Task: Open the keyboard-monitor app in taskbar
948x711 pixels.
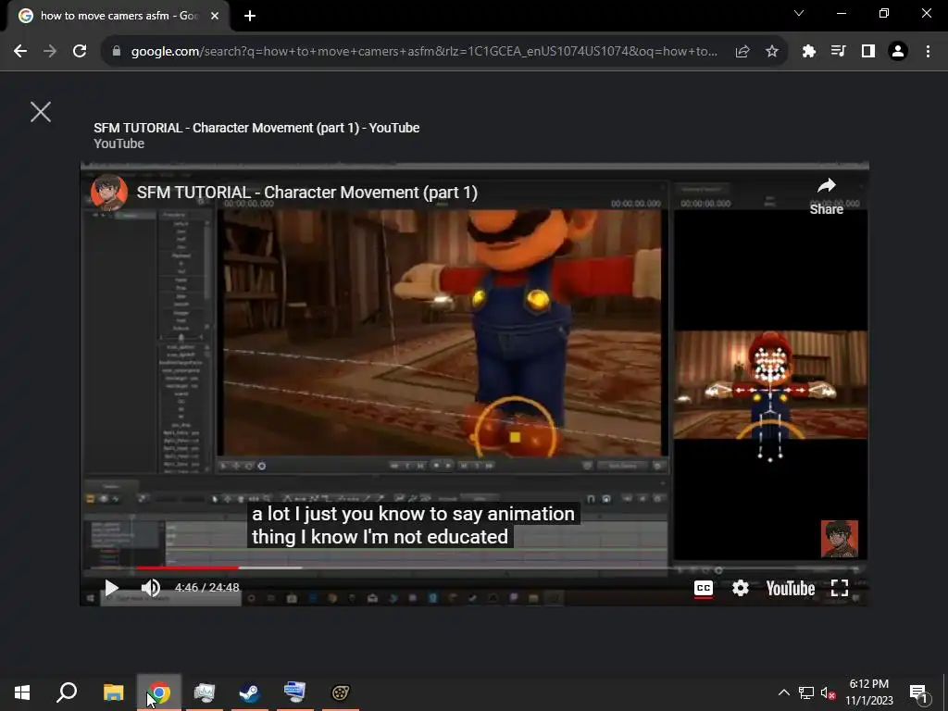Action: 294,692
